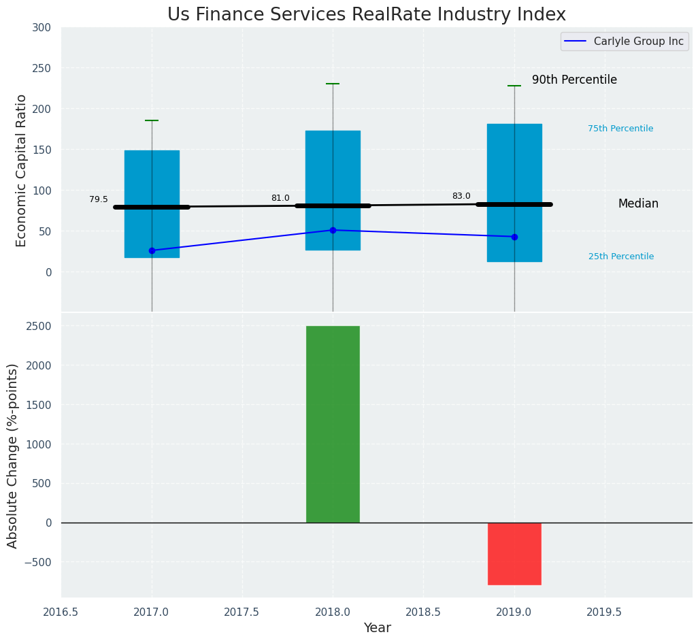Screen dimensions: 700x641
Task: Click the Economic Capital Ratio axis label
Action: coord(21,170)
